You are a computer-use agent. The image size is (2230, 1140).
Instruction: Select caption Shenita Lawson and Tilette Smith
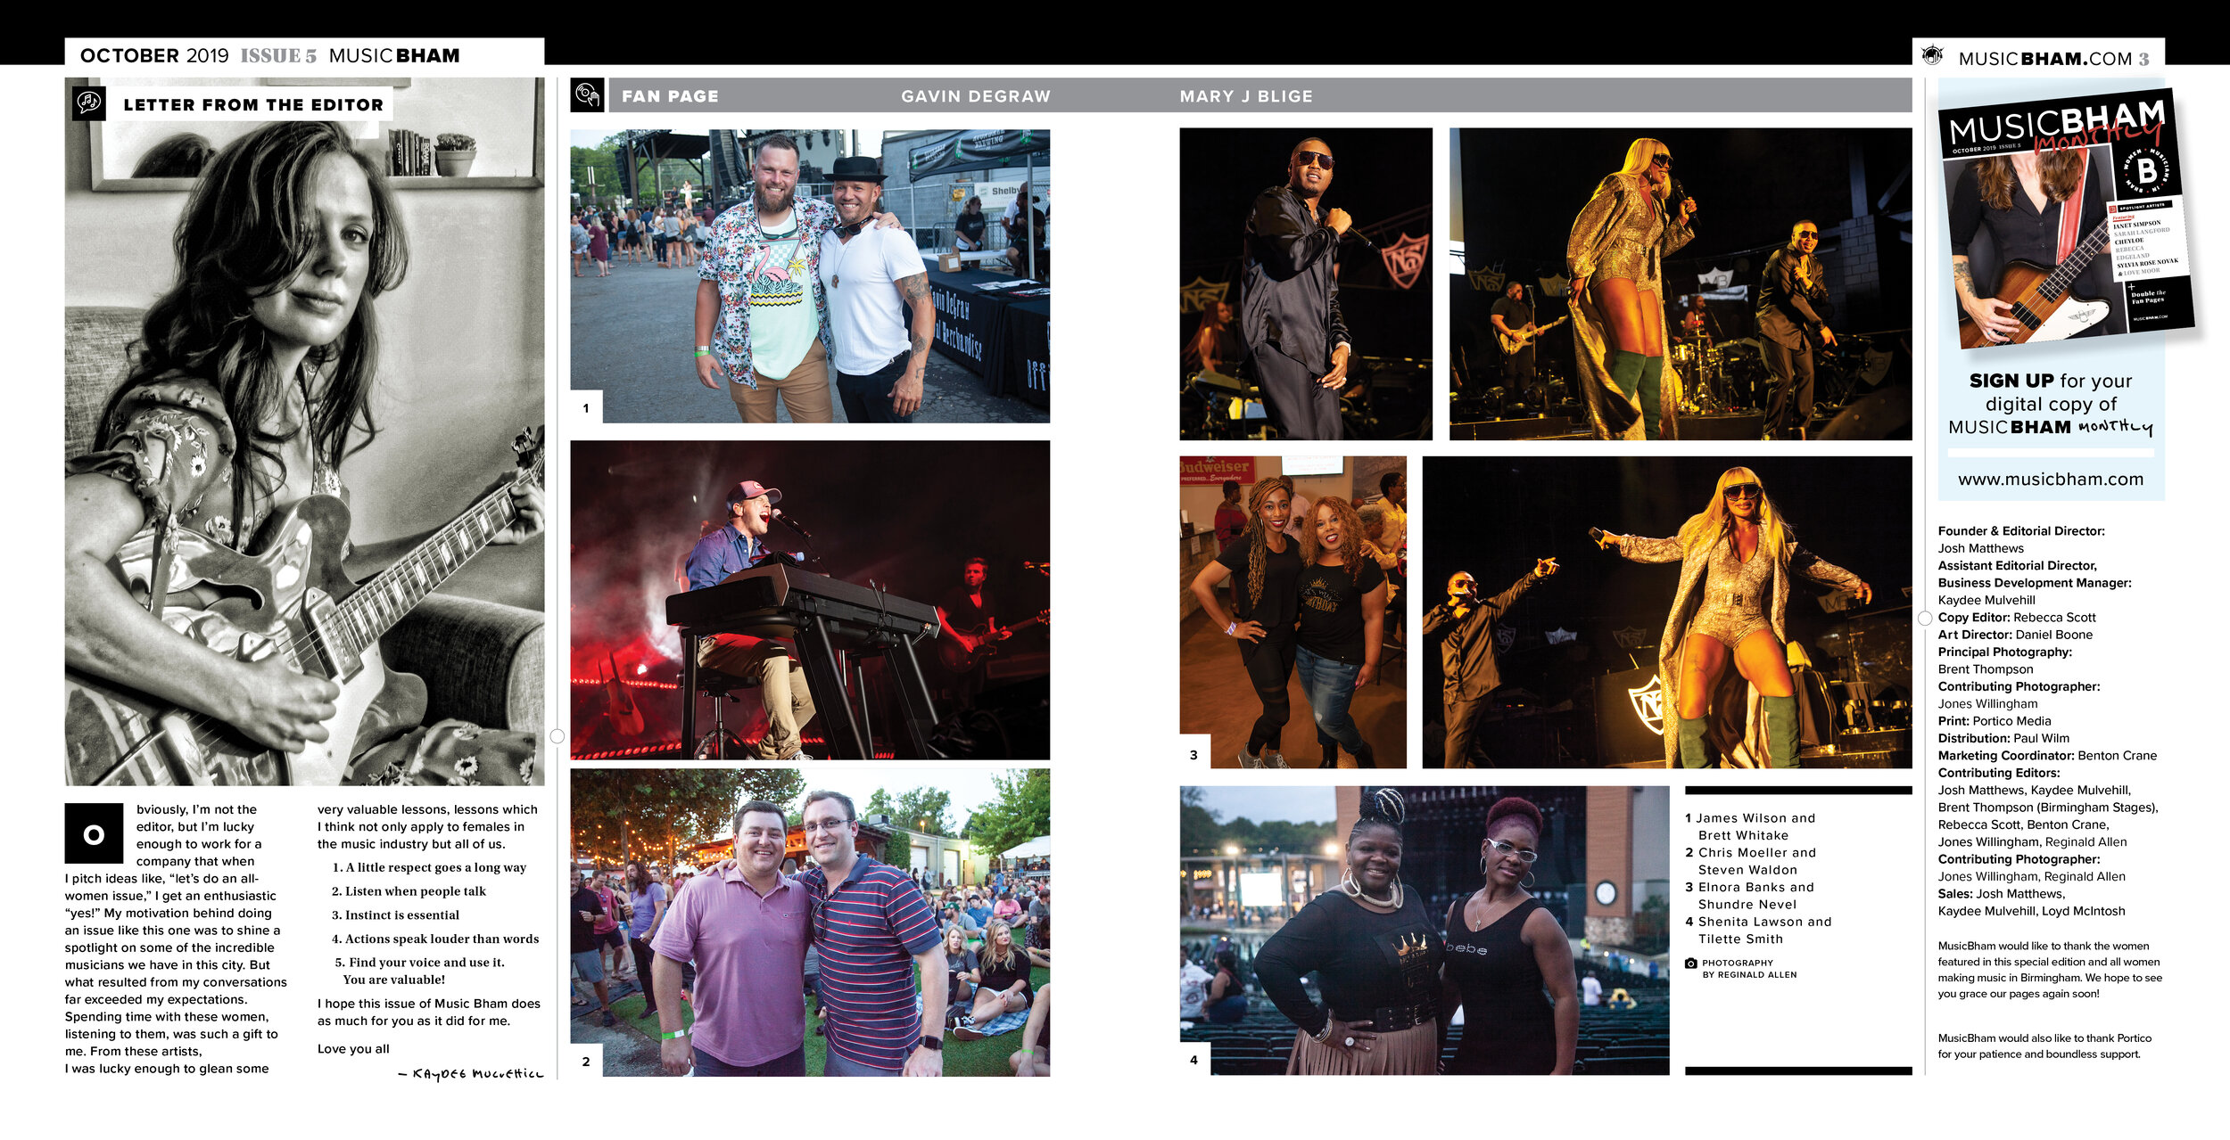point(1758,931)
